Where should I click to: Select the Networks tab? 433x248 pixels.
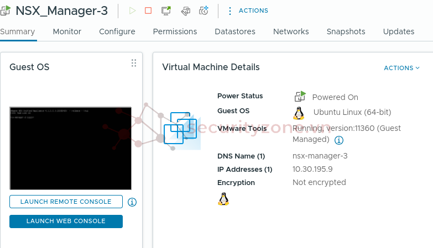(291, 31)
